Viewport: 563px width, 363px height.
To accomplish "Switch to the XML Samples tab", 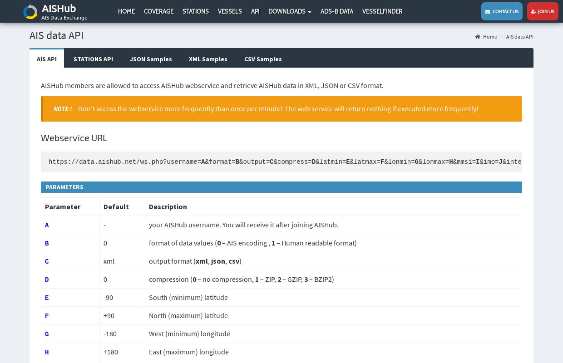I will tap(208, 59).
